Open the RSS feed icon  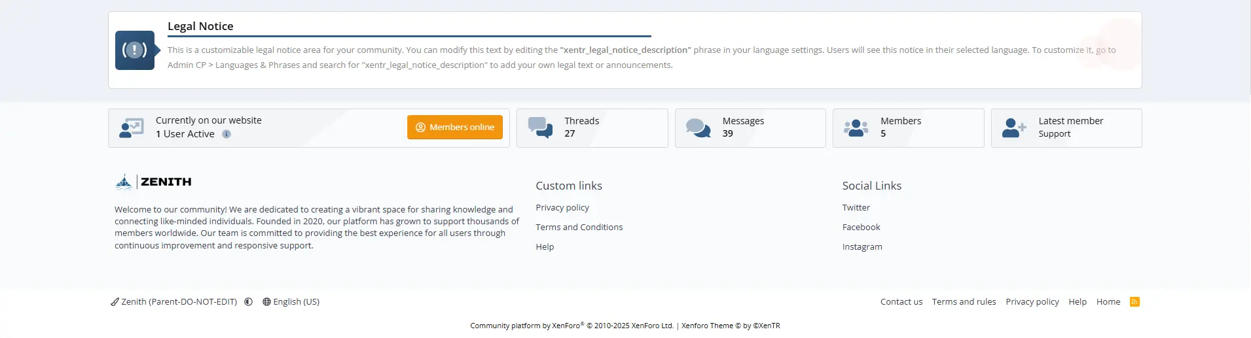pyautogui.click(x=1135, y=301)
